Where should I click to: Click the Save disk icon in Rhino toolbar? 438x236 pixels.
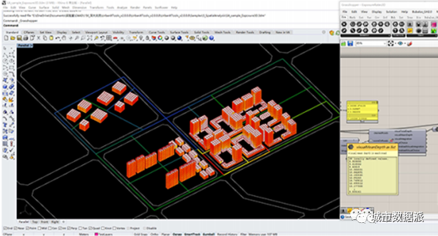[19, 38]
